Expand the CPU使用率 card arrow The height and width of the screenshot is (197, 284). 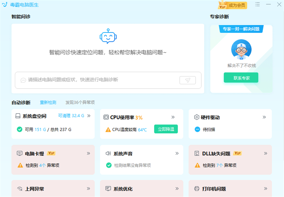[173, 117]
